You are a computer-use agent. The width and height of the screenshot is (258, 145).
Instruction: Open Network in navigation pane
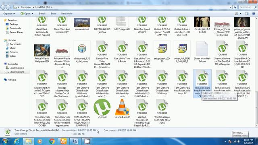pyautogui.click(x=12, y=80)
